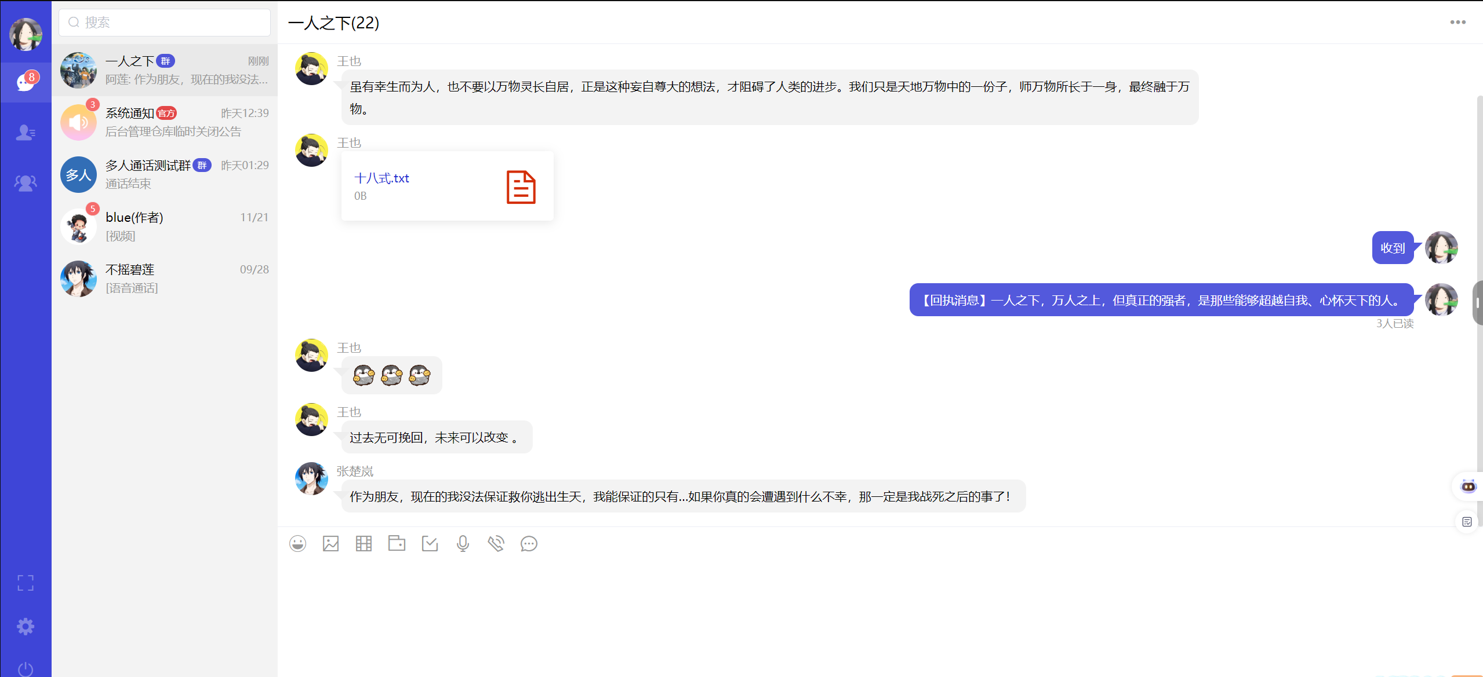Open the 不摇碧莲 conversation
1483x677 pixels.
tap(165, 279)
